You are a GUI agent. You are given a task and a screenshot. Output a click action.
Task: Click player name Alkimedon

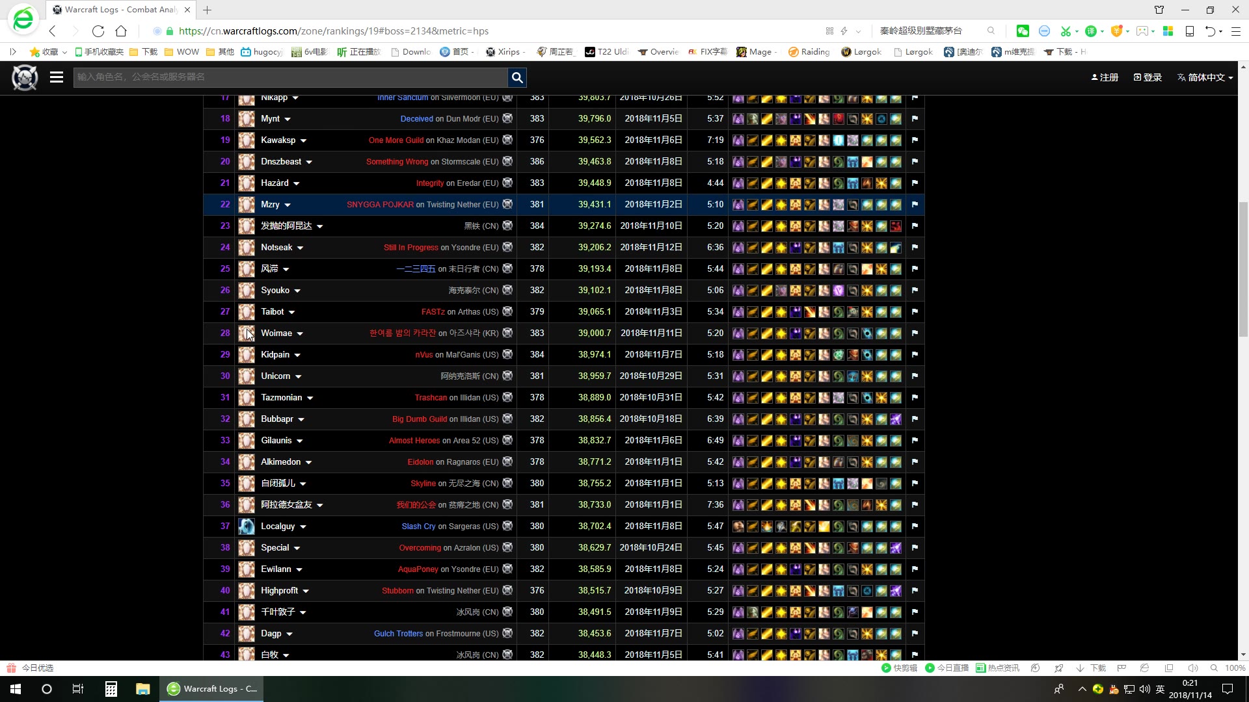(280, 462)
